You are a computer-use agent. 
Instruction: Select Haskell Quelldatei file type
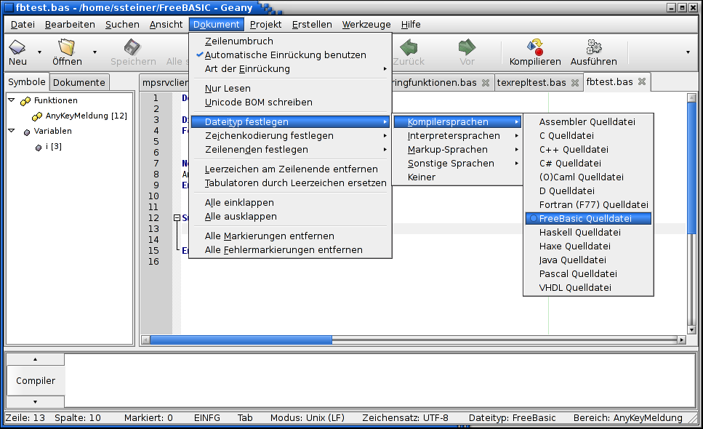[x=588, y=233]
